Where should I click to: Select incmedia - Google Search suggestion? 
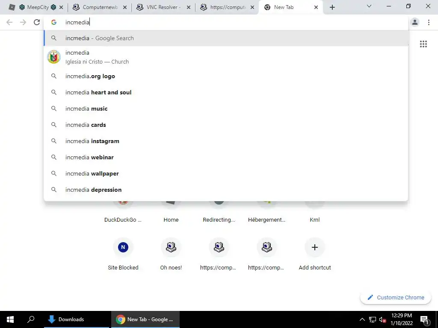[x=226, y=38]
